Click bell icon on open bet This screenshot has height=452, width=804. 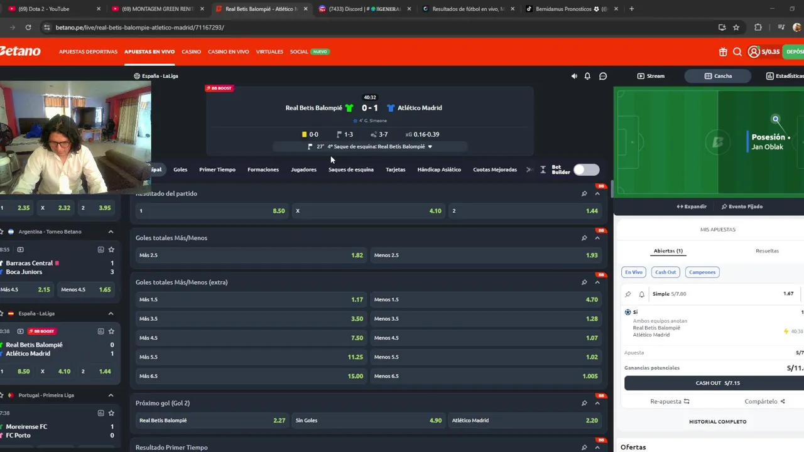pyautogui.click(x=642, y=294)
